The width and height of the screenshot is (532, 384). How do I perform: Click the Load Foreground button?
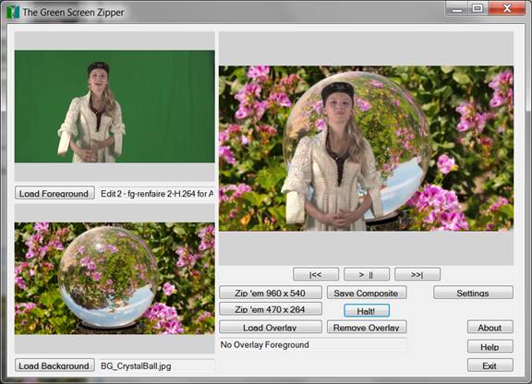54,193
